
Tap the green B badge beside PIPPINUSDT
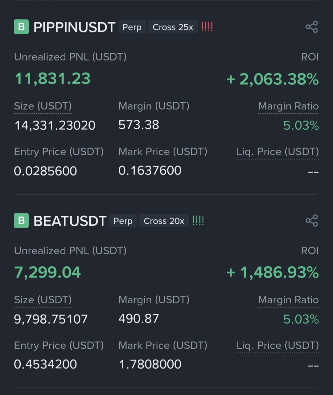tap(21, 27)
